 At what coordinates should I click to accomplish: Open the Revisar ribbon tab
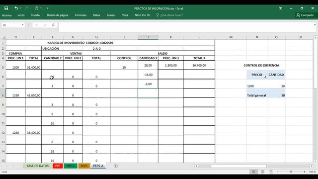click(x=111, y=15)
